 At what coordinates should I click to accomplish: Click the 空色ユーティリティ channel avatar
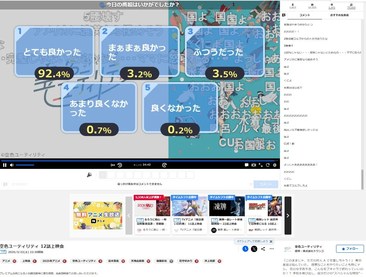(288, 249)
